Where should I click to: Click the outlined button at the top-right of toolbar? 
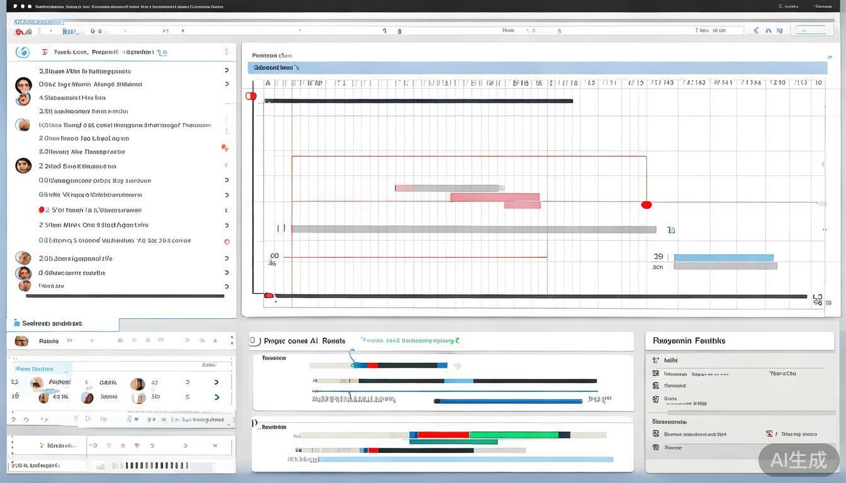point(811,30)
